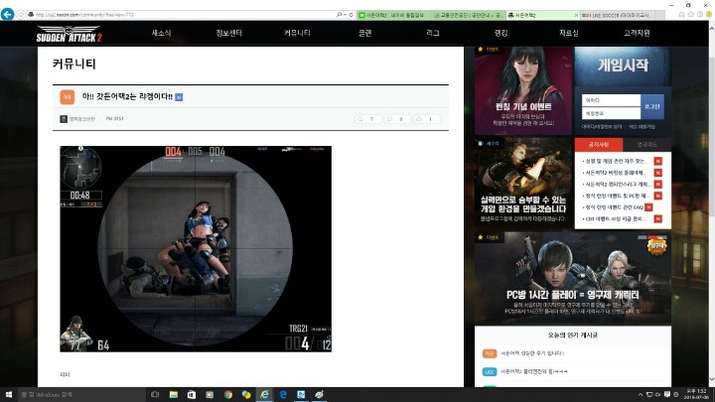Show hidden system tray icons chevron
The width and height of the screenshot is (715, 402).
641,395
